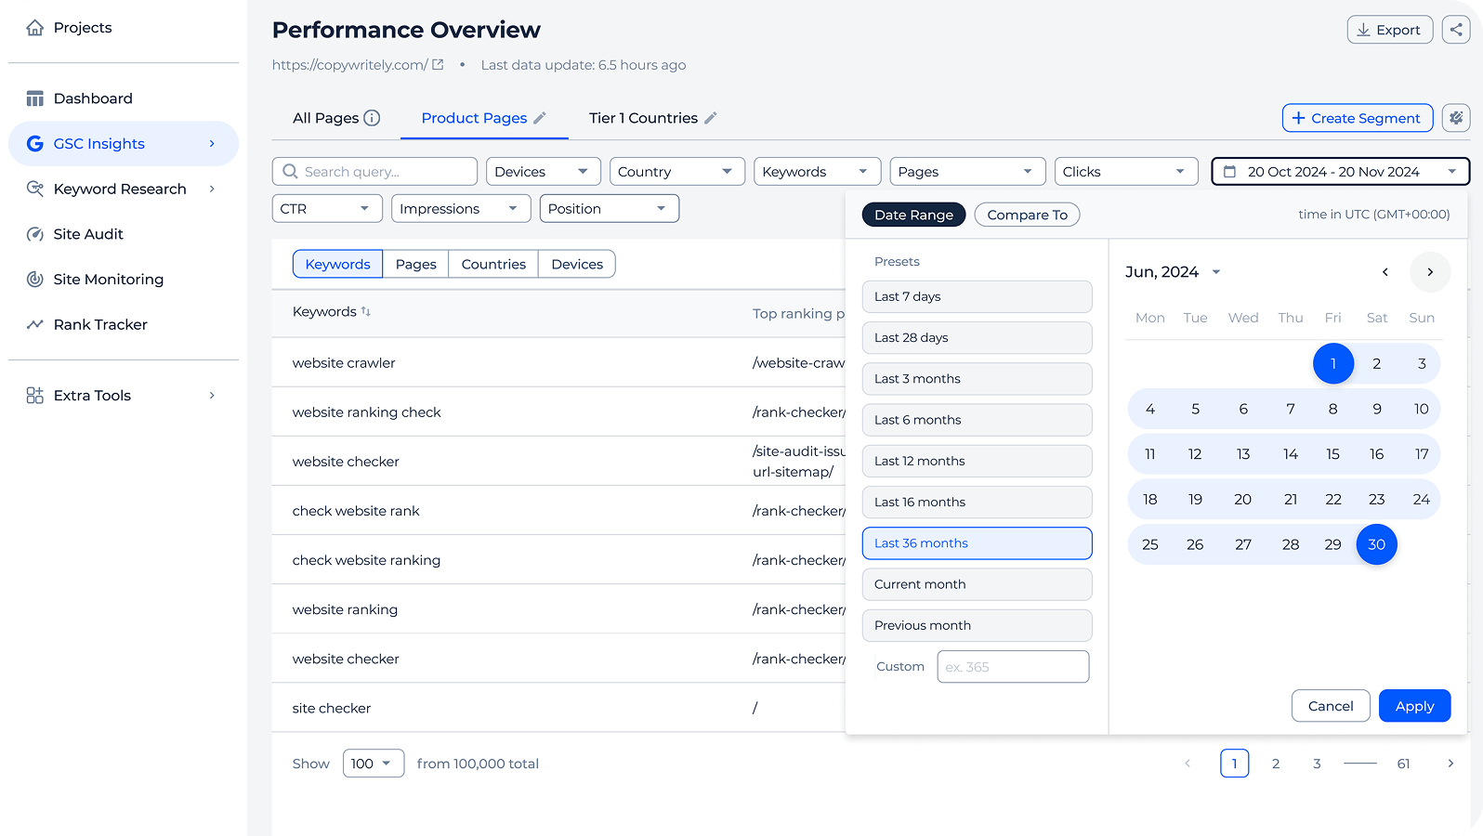Click the Extra Tools grid icon
This screenshot has width=1483, height=836.
[x=35, y=396]
